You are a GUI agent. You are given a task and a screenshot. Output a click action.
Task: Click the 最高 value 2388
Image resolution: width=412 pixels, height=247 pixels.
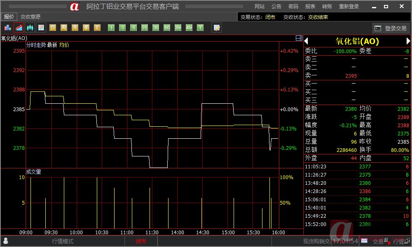403,125
